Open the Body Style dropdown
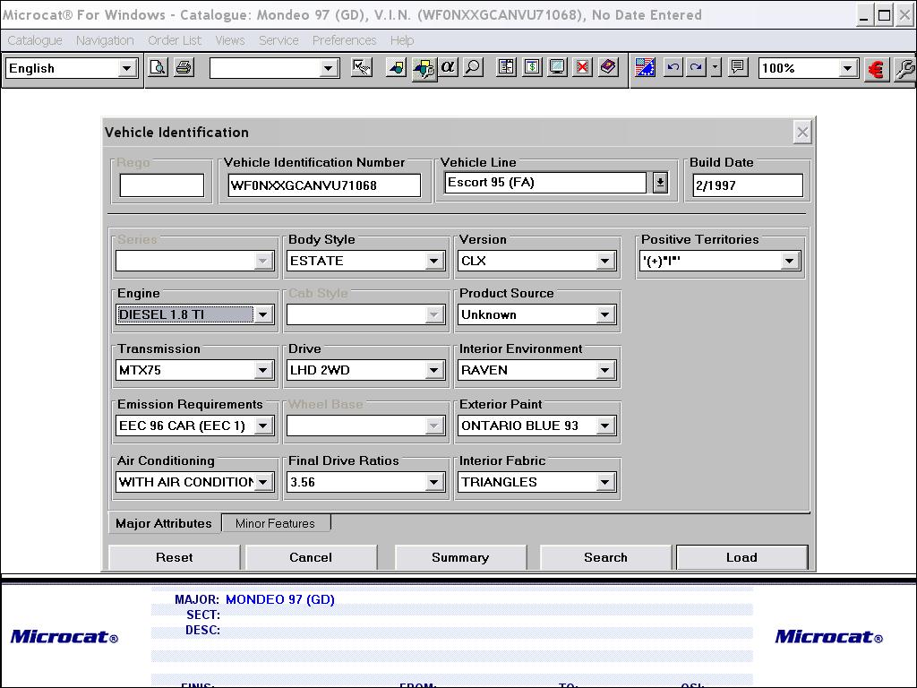917x688 pixels. (x=433, y=261)
